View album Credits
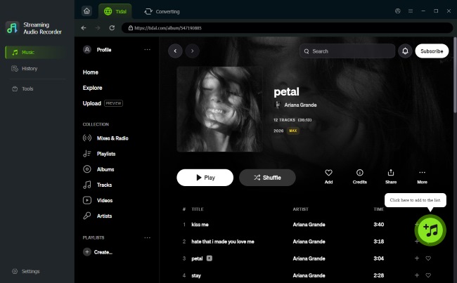Viewport: 457px width, 283px height. tap(360, 176)
